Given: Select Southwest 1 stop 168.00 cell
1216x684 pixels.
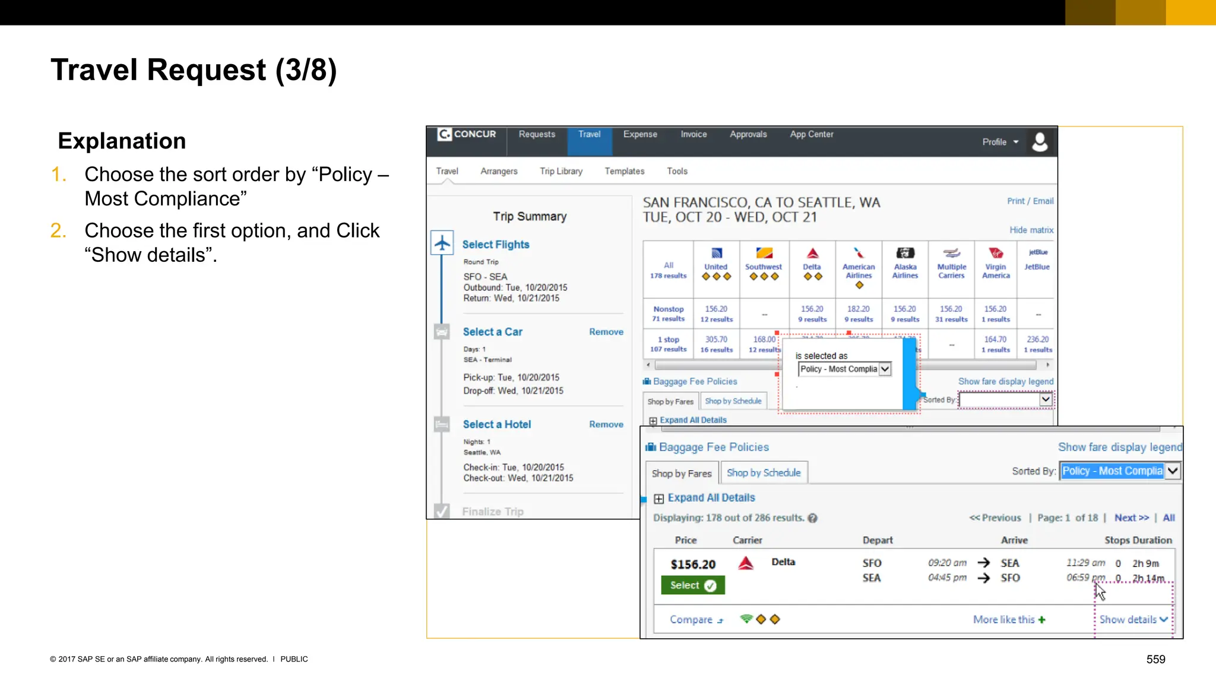Looking at the screenshot, I should pyautogui.click(x=764, y=344).
